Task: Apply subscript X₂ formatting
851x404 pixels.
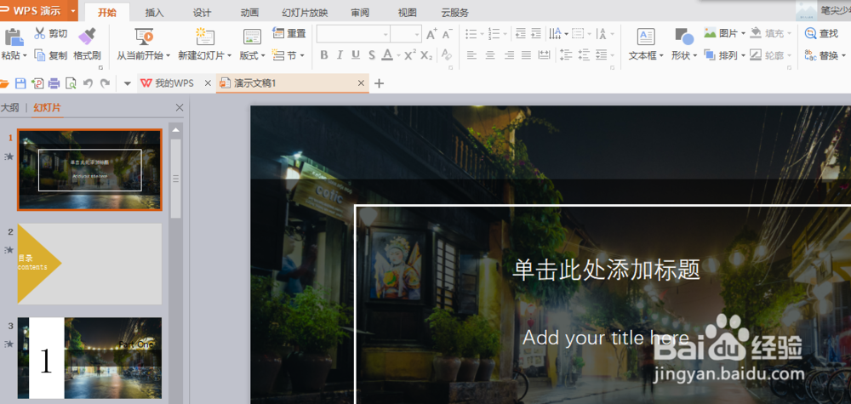Action: click(426, 54)
